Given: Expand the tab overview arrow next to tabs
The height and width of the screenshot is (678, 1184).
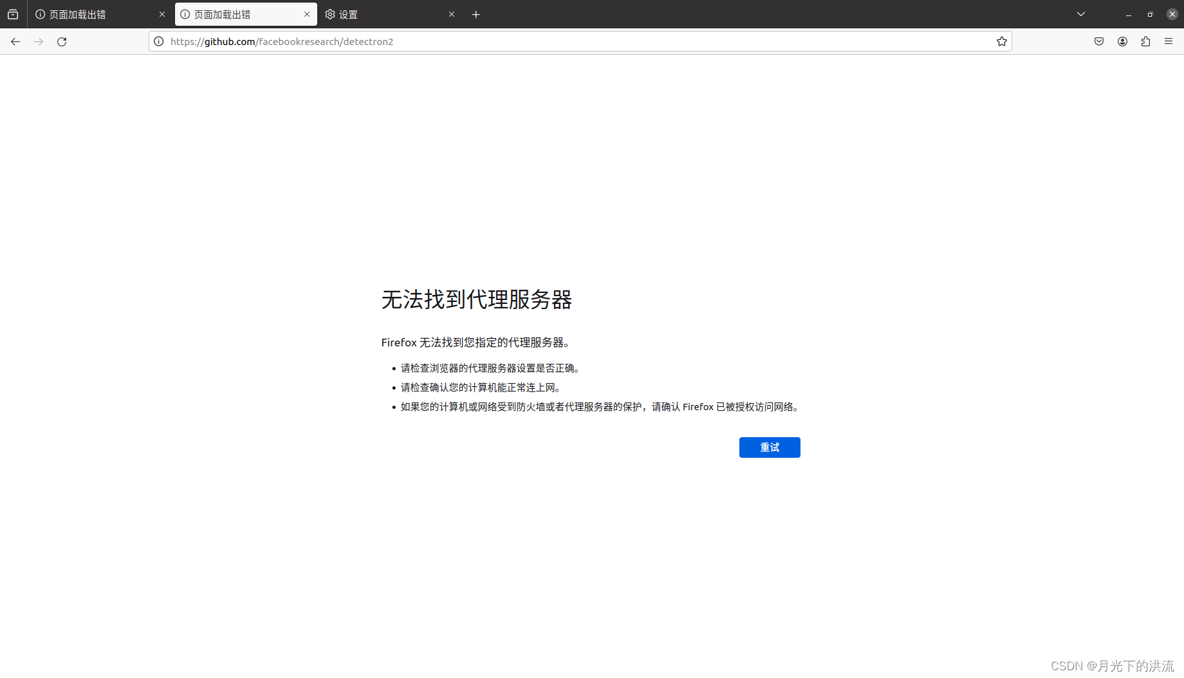Looking at the screenshot, I should 1080,14.
